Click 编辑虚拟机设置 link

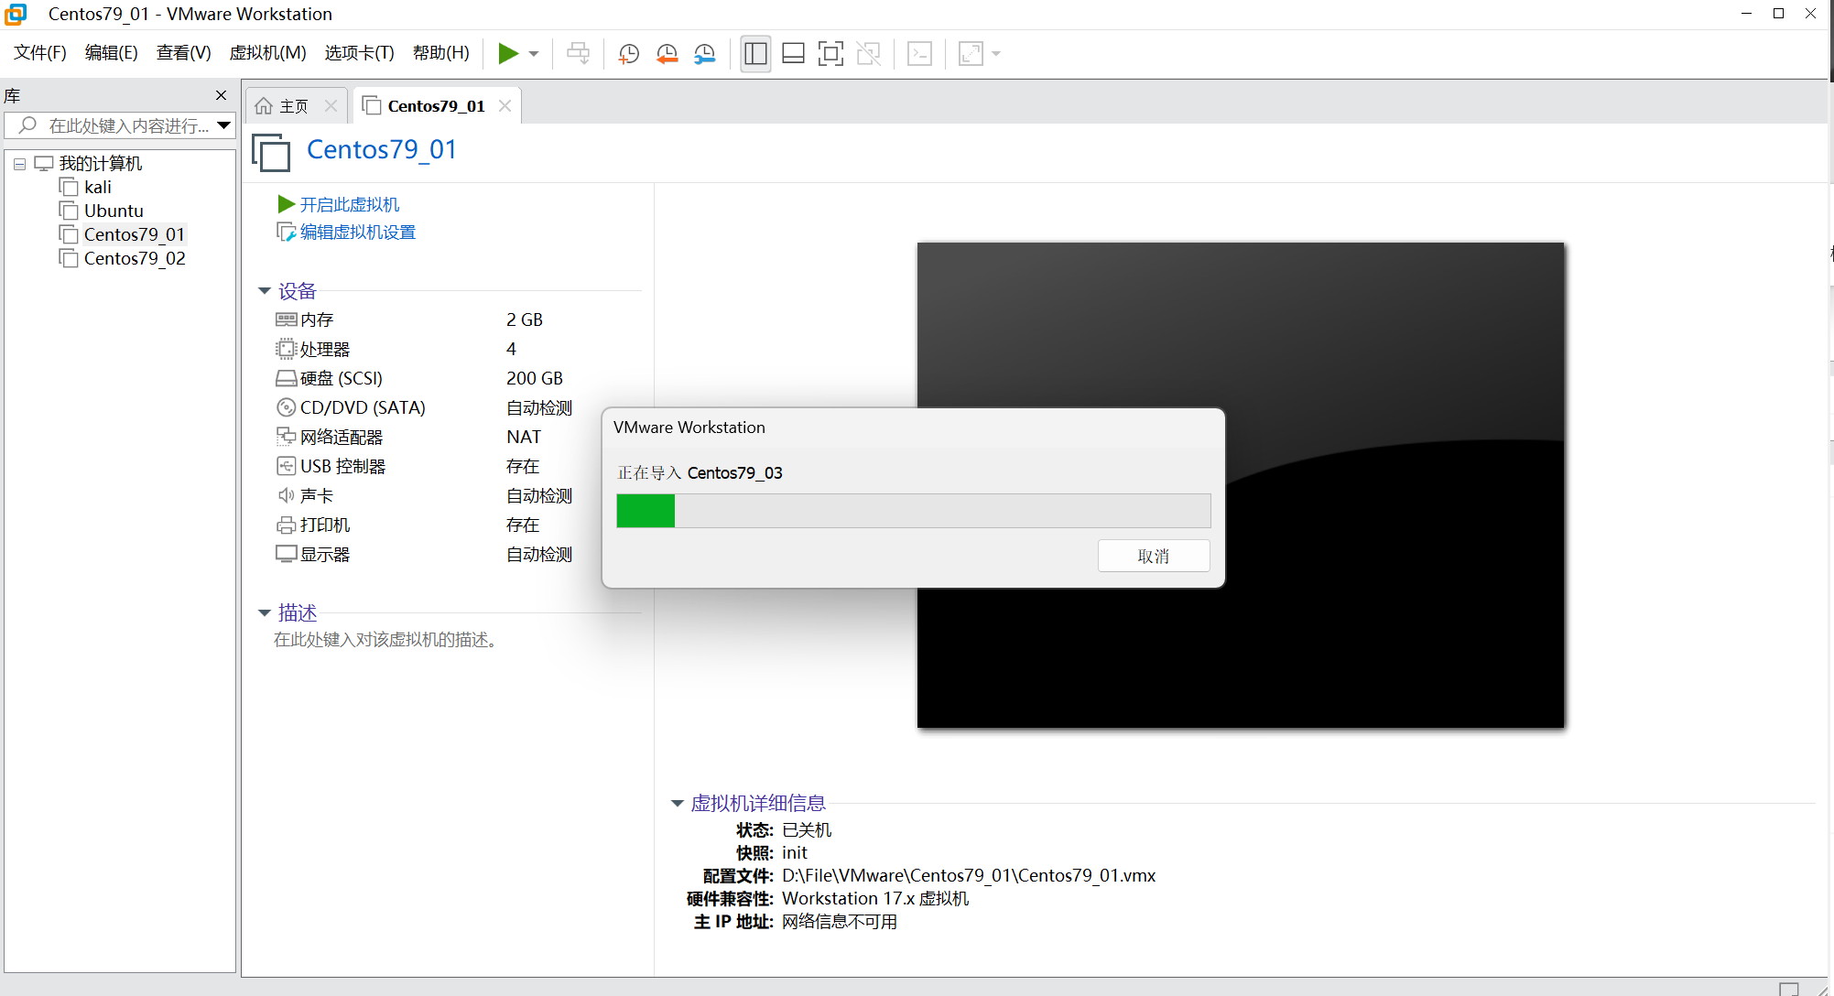(x=358, y=233)
